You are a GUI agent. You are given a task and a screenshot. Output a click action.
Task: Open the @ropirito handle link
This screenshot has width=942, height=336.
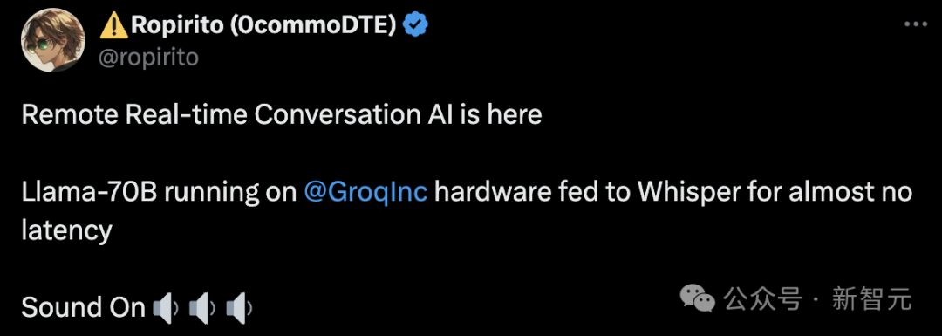(x=147, y=57)
